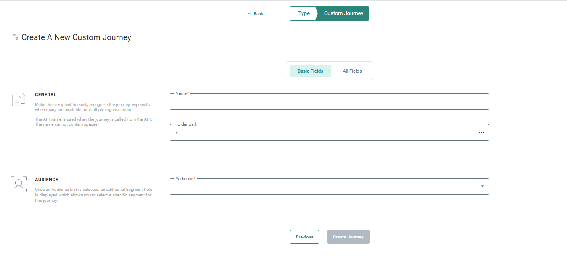Click the AUDIENCE section heading
567x267 pixels.
pyautogui.click(x=46, y=180)
